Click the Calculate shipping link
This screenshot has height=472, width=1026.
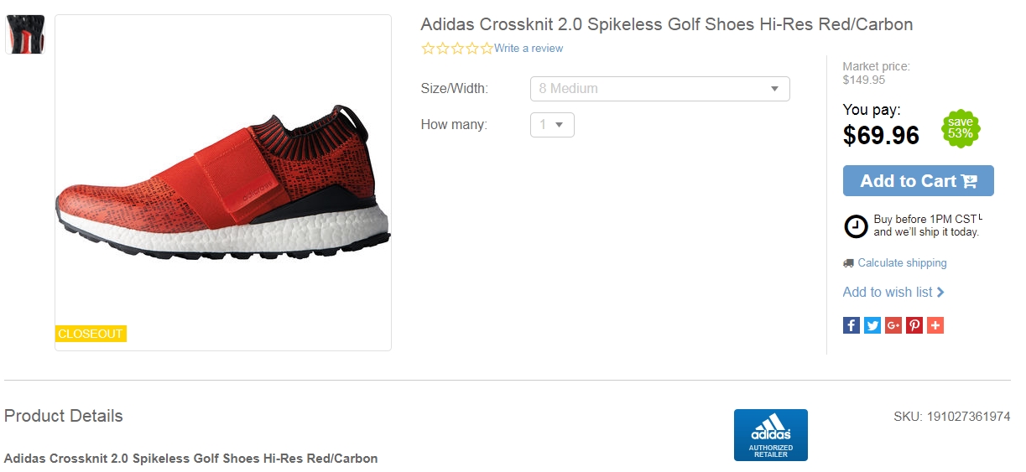click(x=902, y=263)
